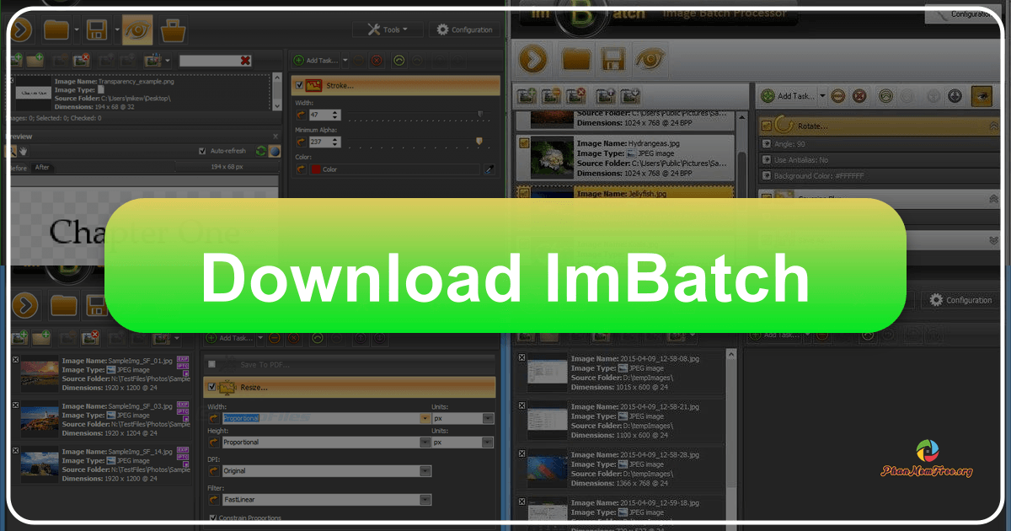Image resolution: width=1011 pixels, height=531 pixels.
Task: Start processing with the orange arrow icon
Action: pos(21,29)
